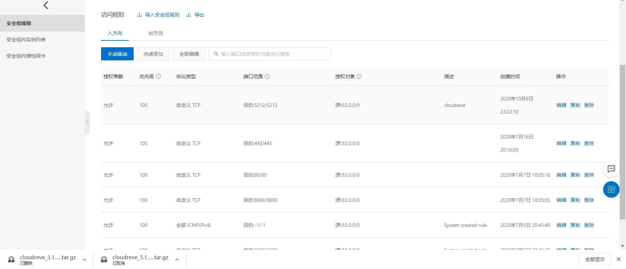Click 编辑 for the cloudreve 5212 rule
Image resolution: width=626 pixels, height=269 pixels.
[x=561, y=105]
